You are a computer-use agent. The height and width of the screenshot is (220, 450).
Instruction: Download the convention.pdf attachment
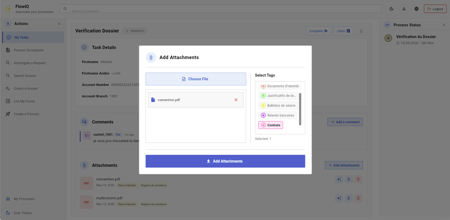point(349,179)
